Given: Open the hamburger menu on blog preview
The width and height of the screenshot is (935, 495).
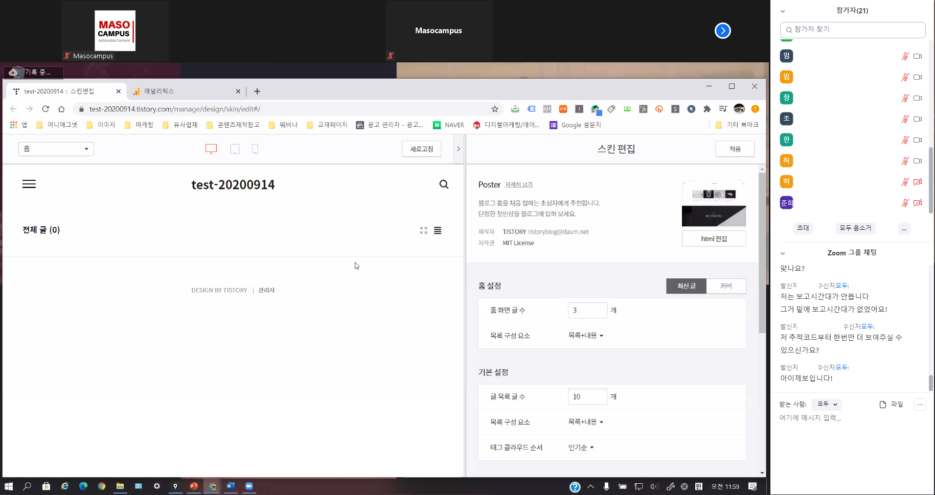Looking at the screenshot, I should 29,184.
